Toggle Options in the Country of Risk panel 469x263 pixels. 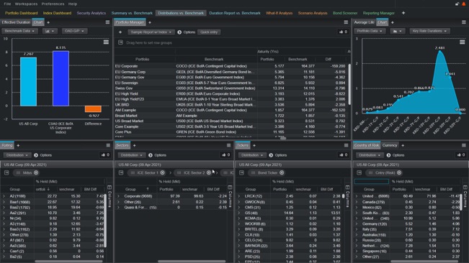tap(396, 155)
